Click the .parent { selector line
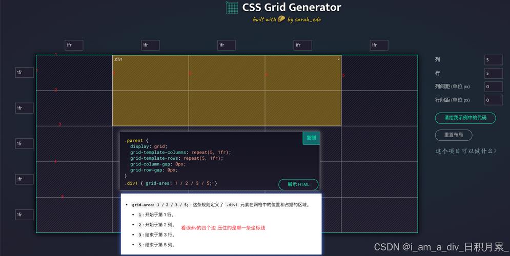510x256 pixels. (136, 141)
